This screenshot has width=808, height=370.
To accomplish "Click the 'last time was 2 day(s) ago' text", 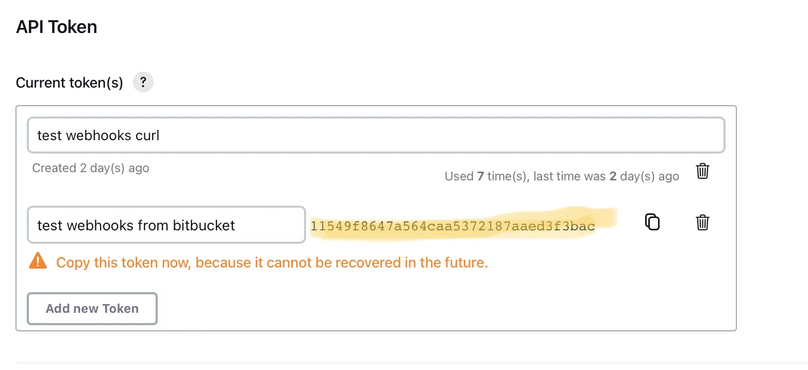I will [606, 176].
